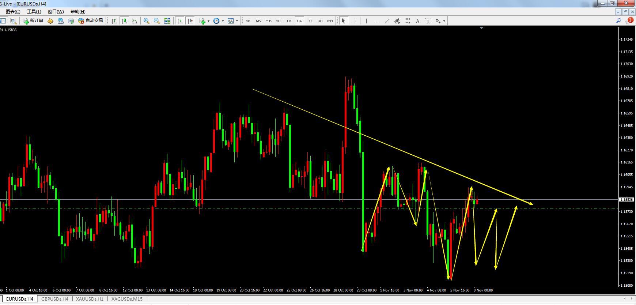
Task: Click the current price label 1.15836 on axis
Action: click(627, 200)
